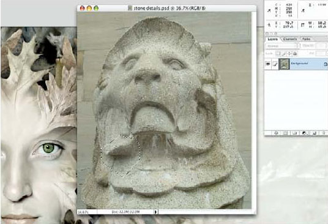
Task: Add a layer style from panel bottom
Action: 276,133
